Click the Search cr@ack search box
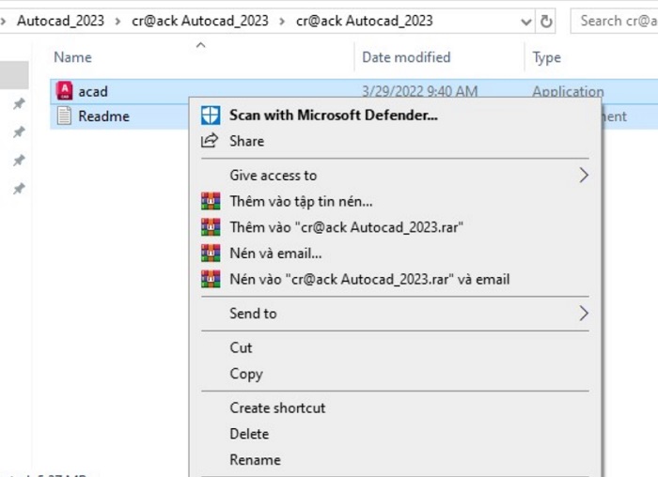 [x=615, y=21]
